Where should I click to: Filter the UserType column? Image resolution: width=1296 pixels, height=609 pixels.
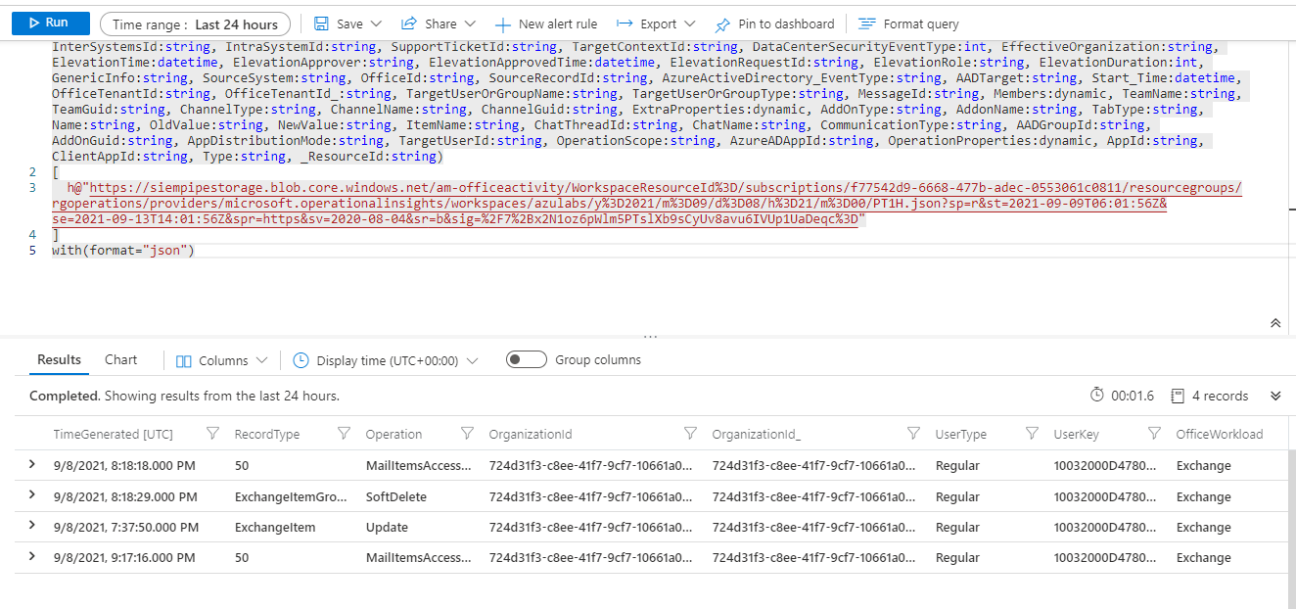(1032, 434)
